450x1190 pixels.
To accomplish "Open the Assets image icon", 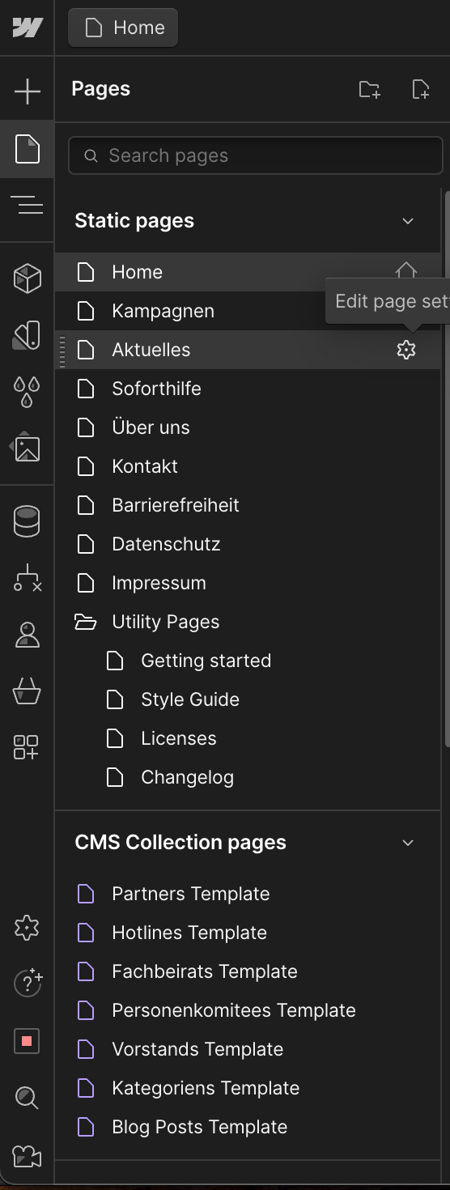I will tap(27, 448).
